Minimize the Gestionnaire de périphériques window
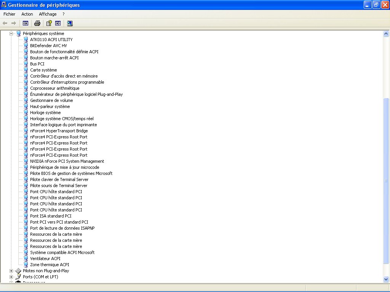 368,5
